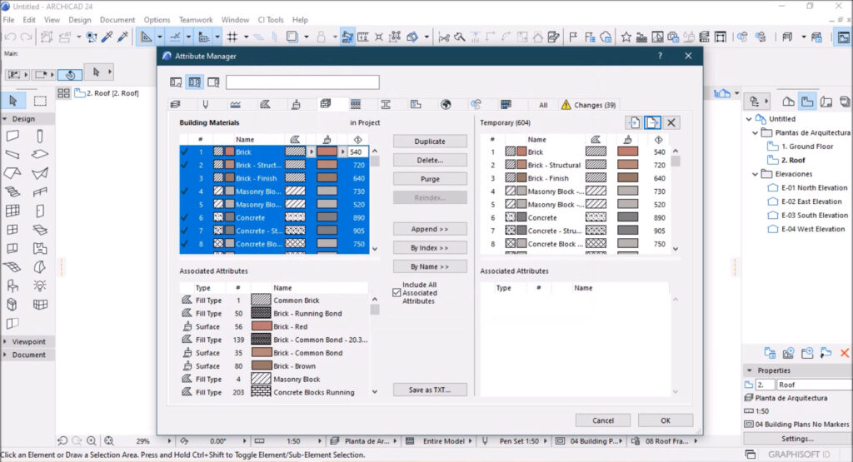The width and height of the screenshot is (853, 462).
Task: Clear the Temporary list with X icon
Action: point(671,123)
